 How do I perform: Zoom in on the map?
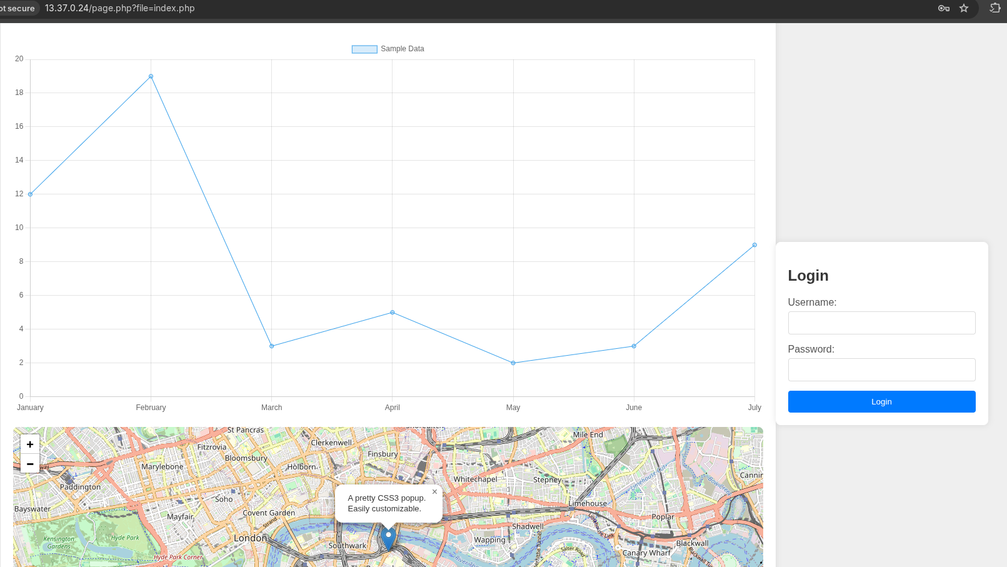pos(30,444)
